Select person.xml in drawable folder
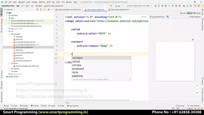This screenshot has width=204, height=115. click(x=18, y=58)
